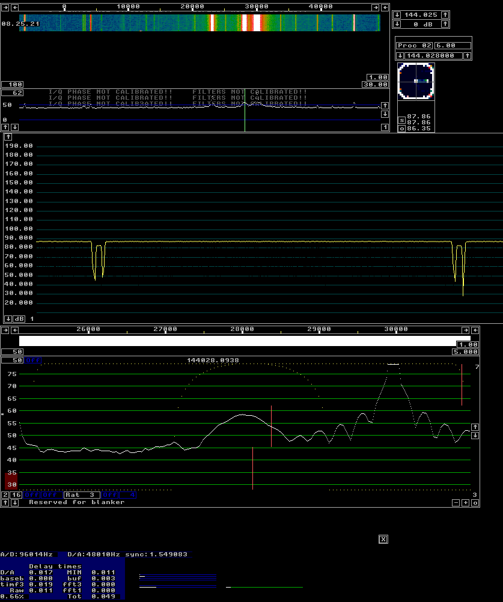Screen dimensions: 503x602
Task: Click the red marker line near 144028.0938
Action: [x=272, y=426]
